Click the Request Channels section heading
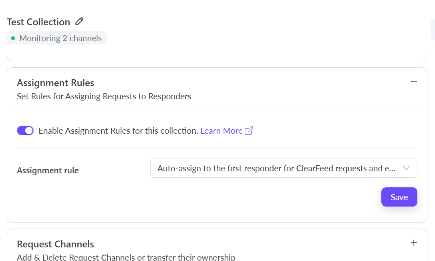The width and height of the screenshot is (435, 261). (x=55, y=244)
